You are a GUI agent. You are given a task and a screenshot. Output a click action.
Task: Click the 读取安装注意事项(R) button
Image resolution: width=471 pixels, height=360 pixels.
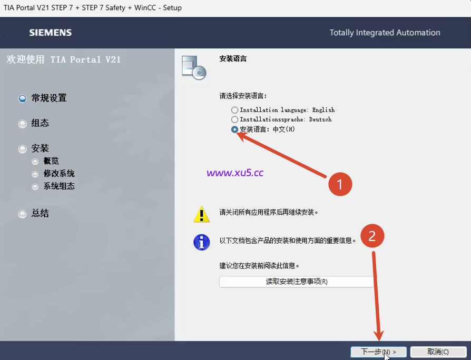pyautogui.click(x=297, y=282)
